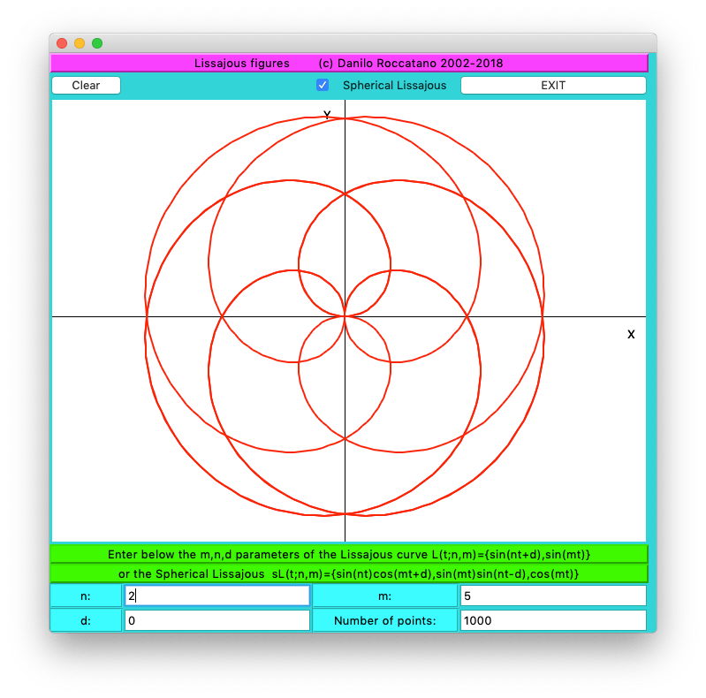This screenshot has height=698, width=706.
Task: Click the cyan "d:" label
Action: [x=86, y=620]
